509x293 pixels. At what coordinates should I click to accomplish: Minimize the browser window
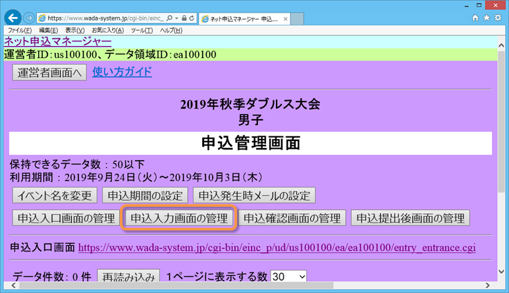tap(466, 5)
